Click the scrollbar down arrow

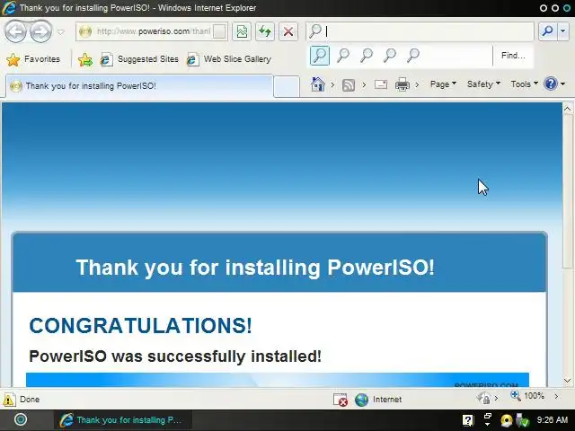(x=567, y=381)
